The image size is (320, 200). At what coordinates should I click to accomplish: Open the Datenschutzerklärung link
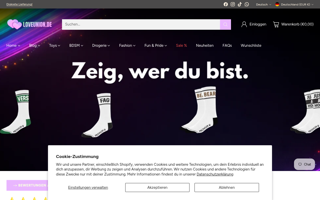tap(215, 174)
